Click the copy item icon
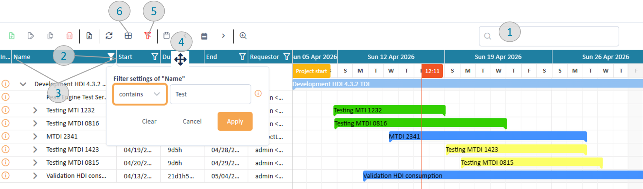Screen dimensions: 643x189 click(50, 36)
